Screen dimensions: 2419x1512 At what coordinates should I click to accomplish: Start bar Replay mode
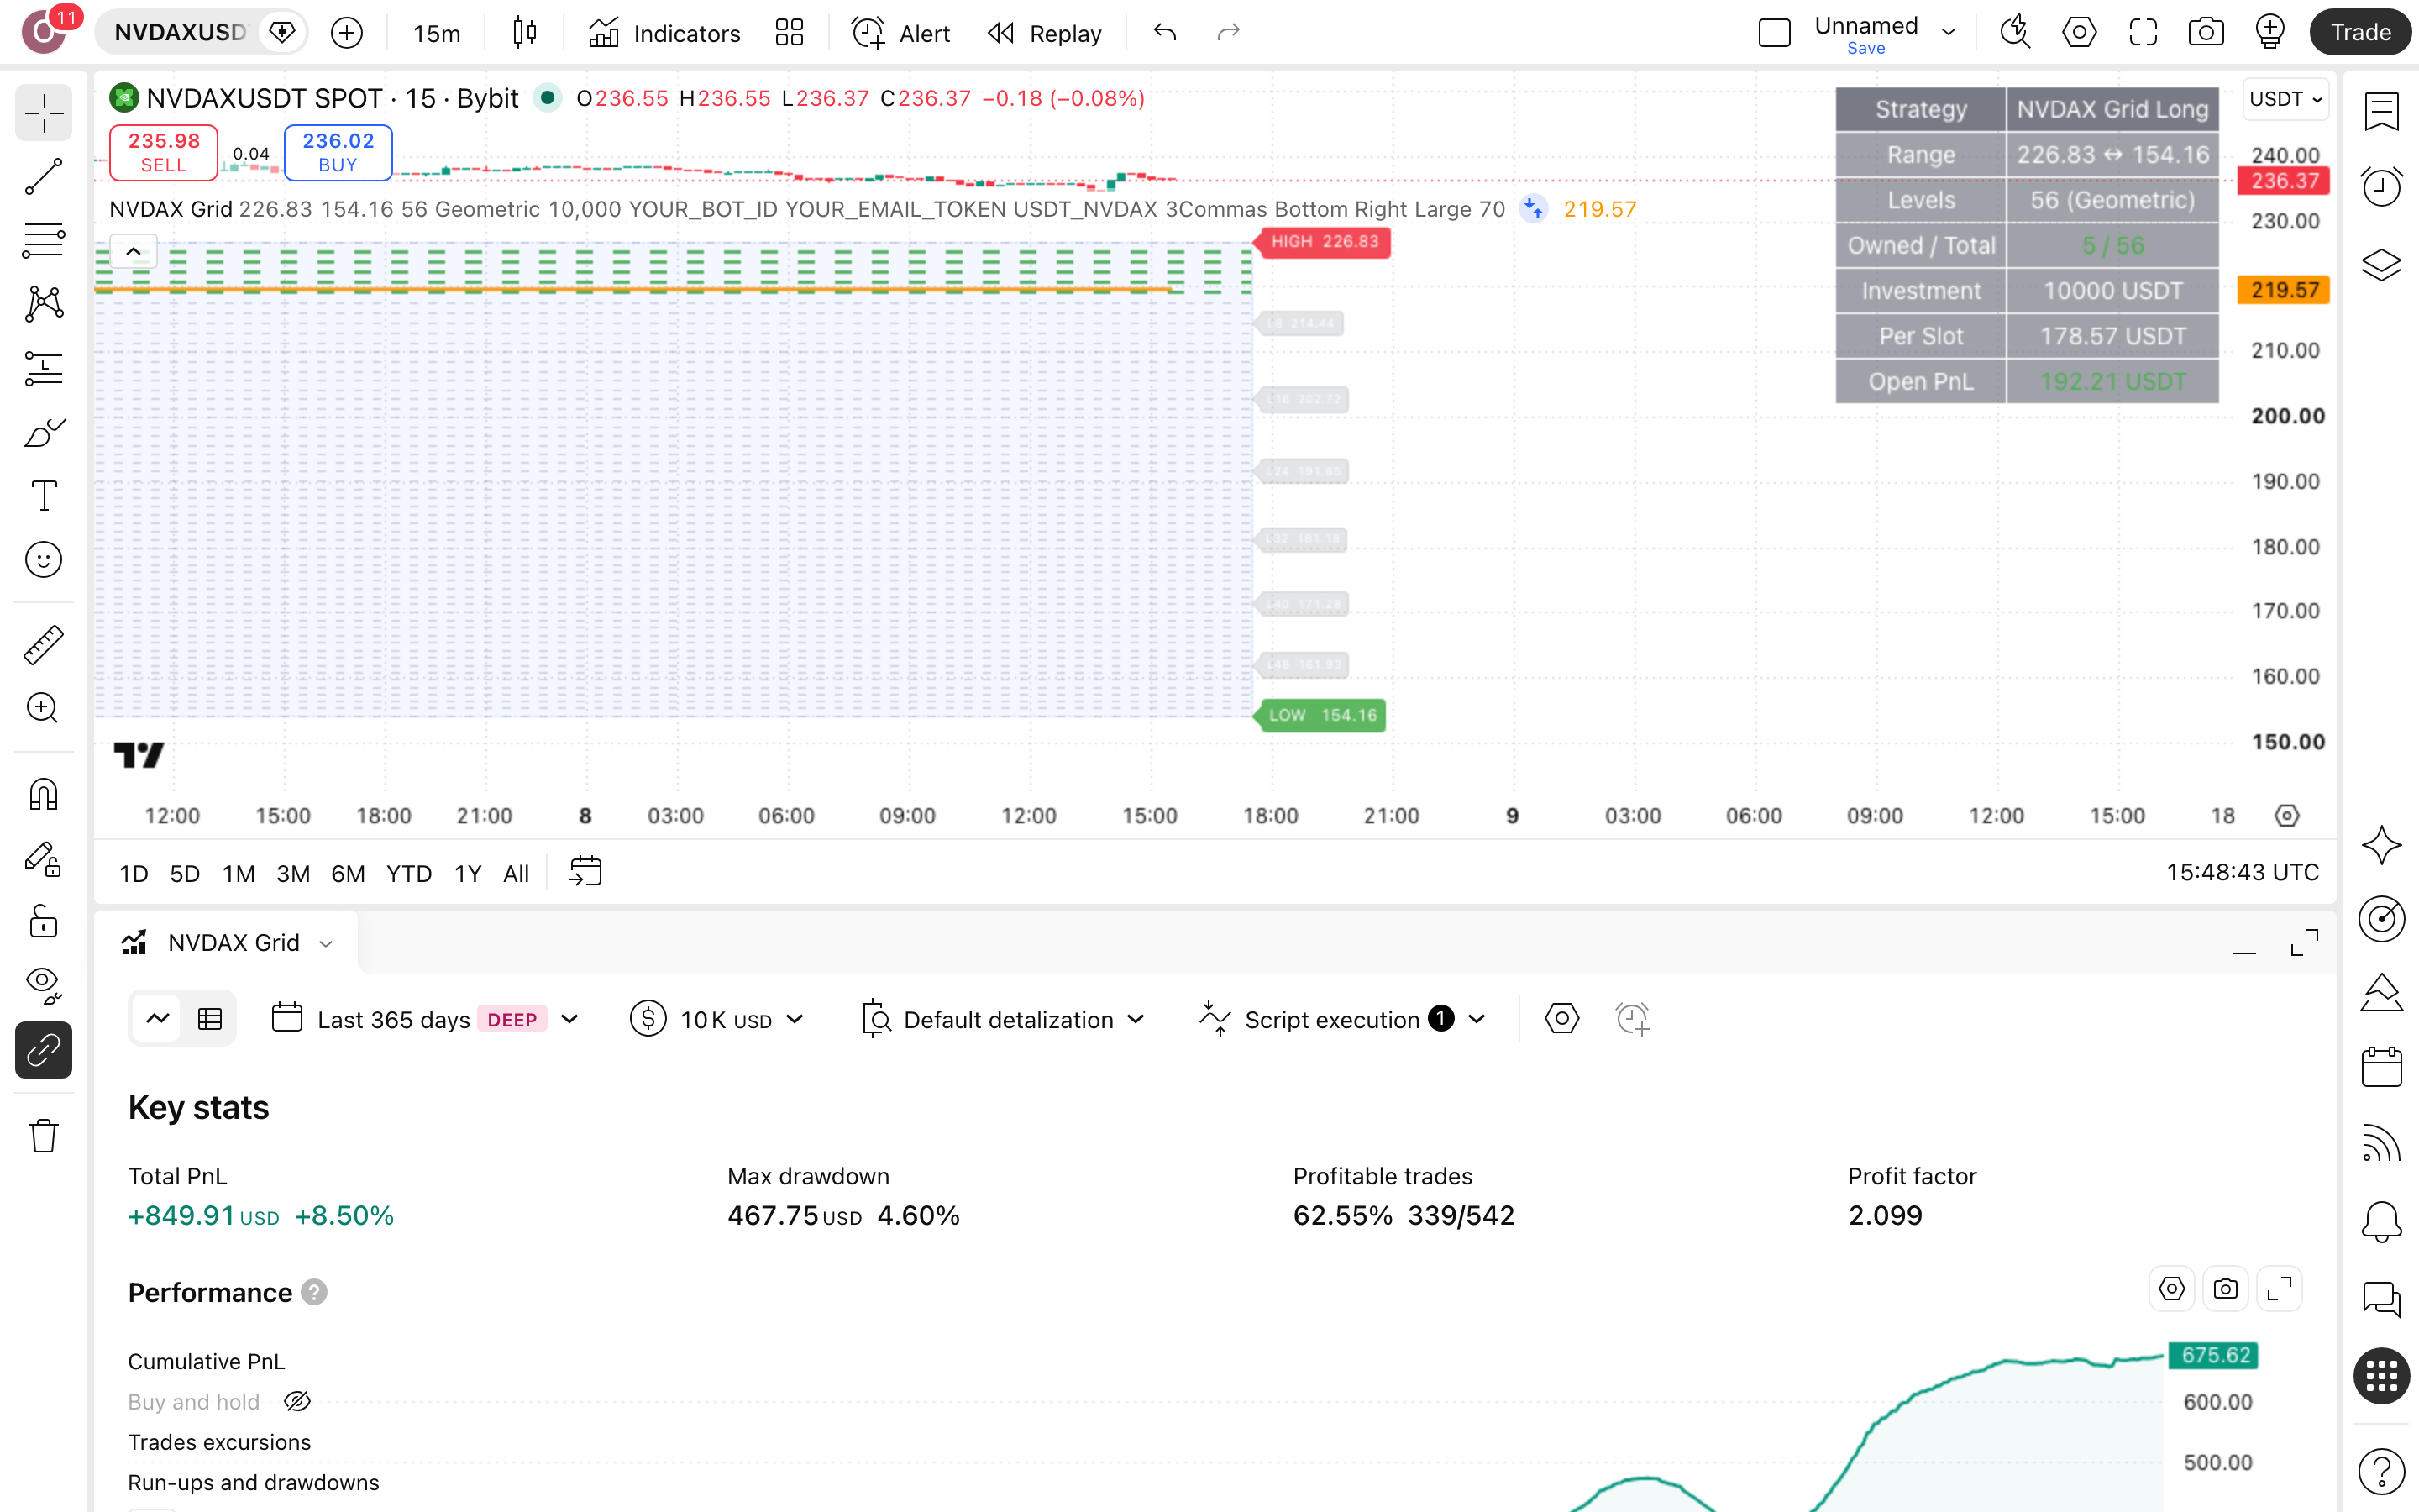1045,33
